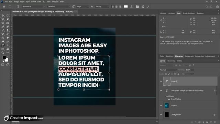
Task: Open the layer Opacity dropdown arrow
Action: point(193,70)
